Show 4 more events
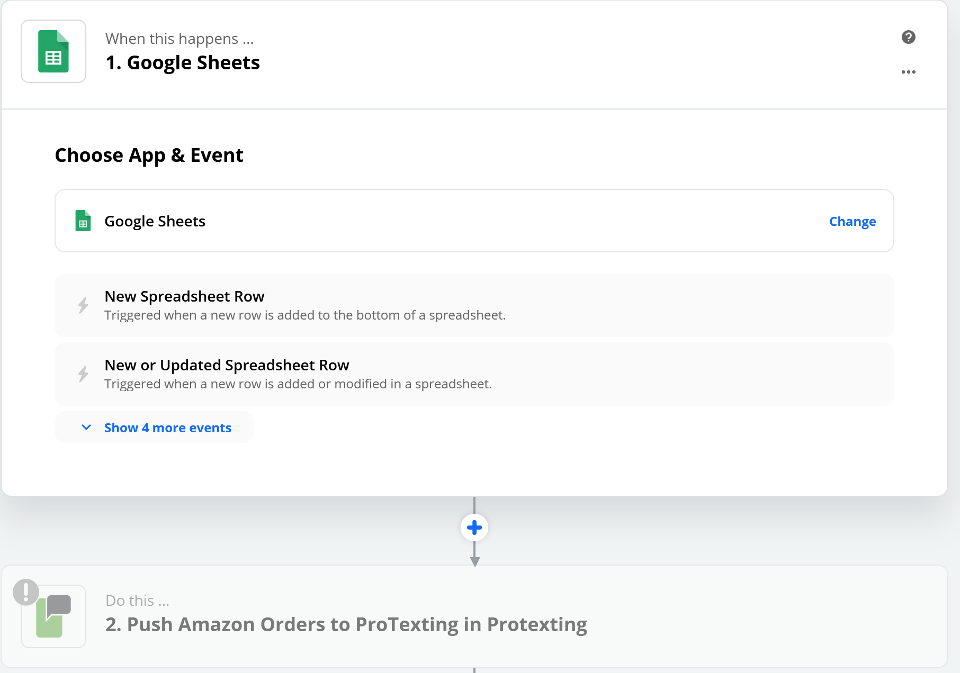 click(154, 427)
